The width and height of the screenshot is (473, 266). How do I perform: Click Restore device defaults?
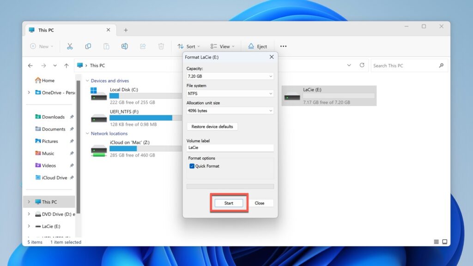(x=212, y=126)
